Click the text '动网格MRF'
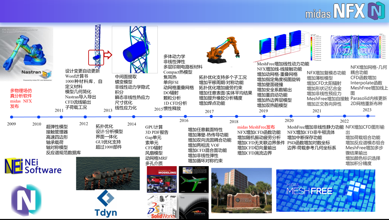The width and height of the screenshot is (389, 220). tap(157, 158)
